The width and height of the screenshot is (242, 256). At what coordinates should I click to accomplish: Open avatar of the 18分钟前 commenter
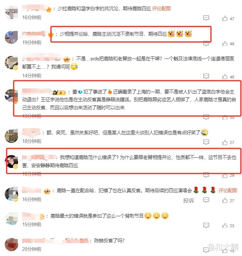pyautogui.click(x=11, y=136)
